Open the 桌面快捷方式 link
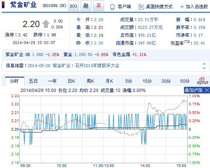 159,7
